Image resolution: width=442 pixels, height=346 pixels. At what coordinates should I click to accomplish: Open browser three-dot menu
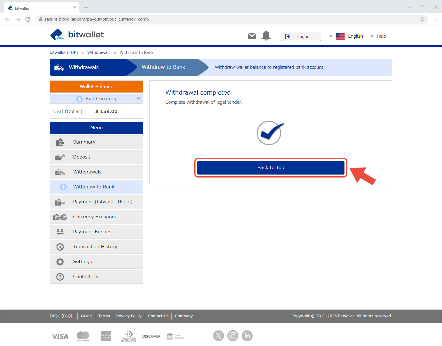click(x=436, y=19)
